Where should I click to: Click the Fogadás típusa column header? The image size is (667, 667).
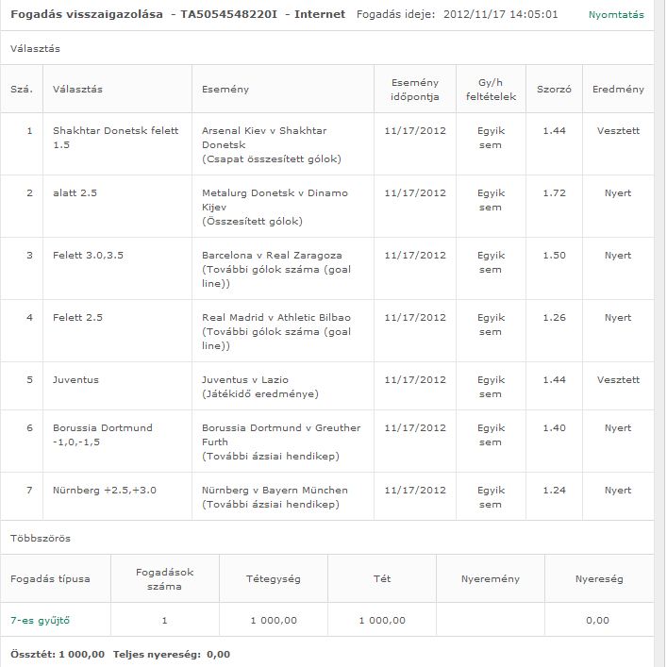click(50, 578)
